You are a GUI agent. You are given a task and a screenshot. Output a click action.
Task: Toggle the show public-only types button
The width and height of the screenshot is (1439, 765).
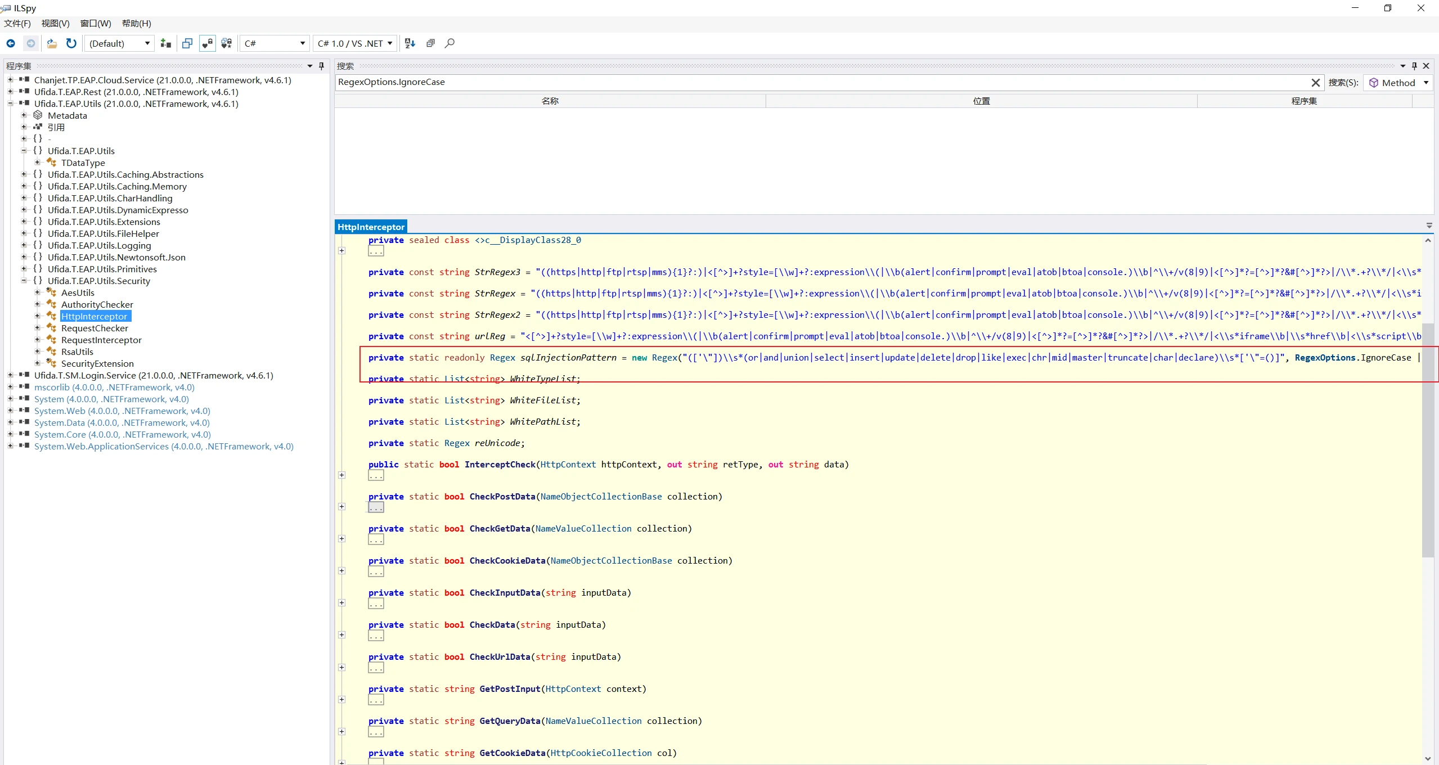pyautogui.click(x=187, y=43)
